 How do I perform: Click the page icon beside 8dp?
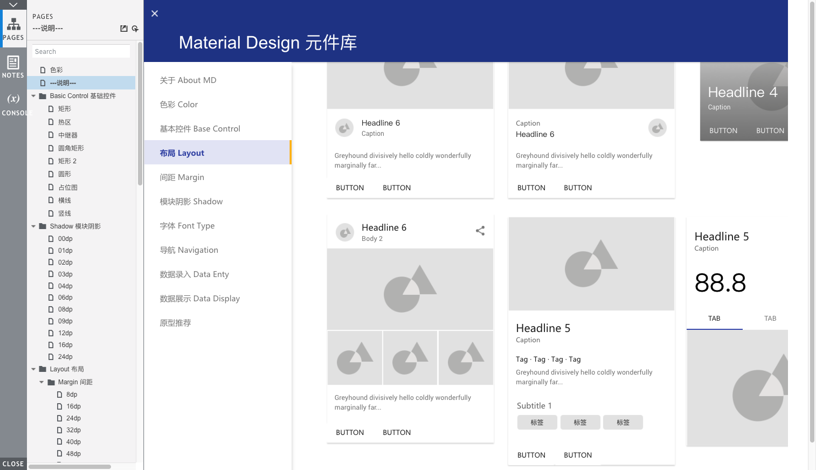point(60,395)
